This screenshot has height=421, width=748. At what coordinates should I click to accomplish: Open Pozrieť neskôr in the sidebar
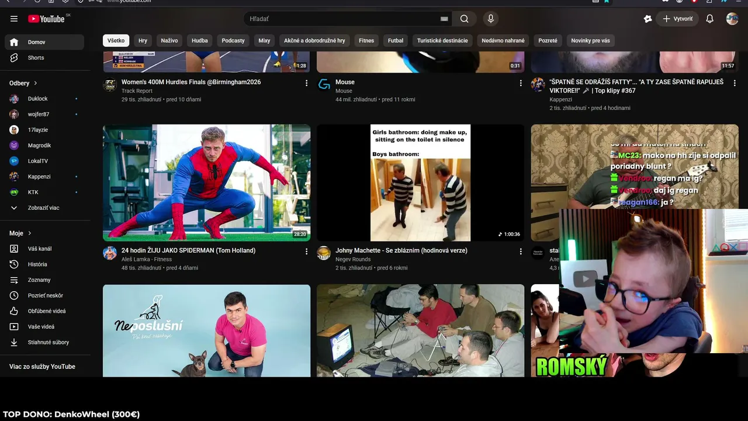click(44, 296)
